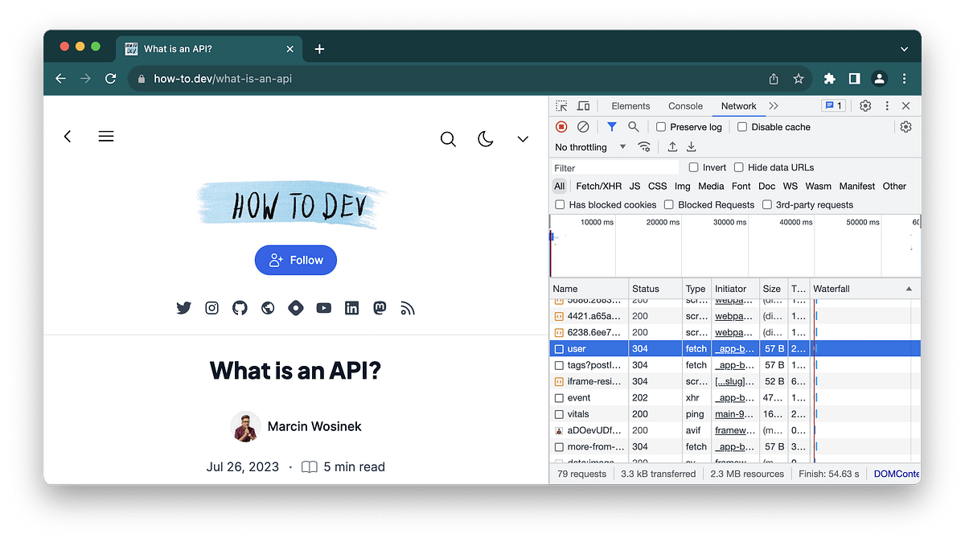Open the console messages badge icon

(x=834, y=105)
